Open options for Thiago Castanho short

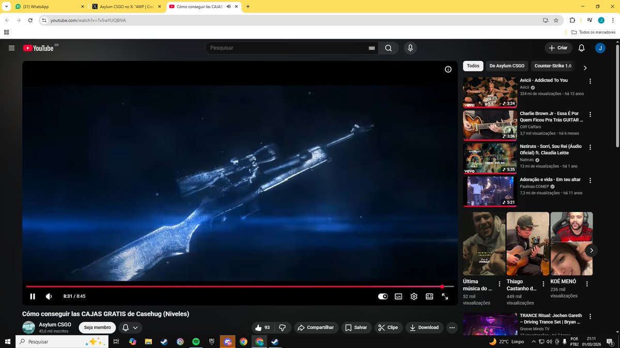(x=542, y=284)
